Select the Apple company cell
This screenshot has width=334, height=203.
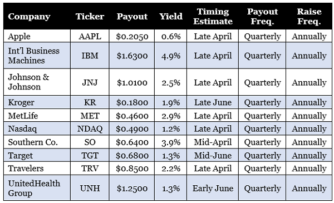37,36
